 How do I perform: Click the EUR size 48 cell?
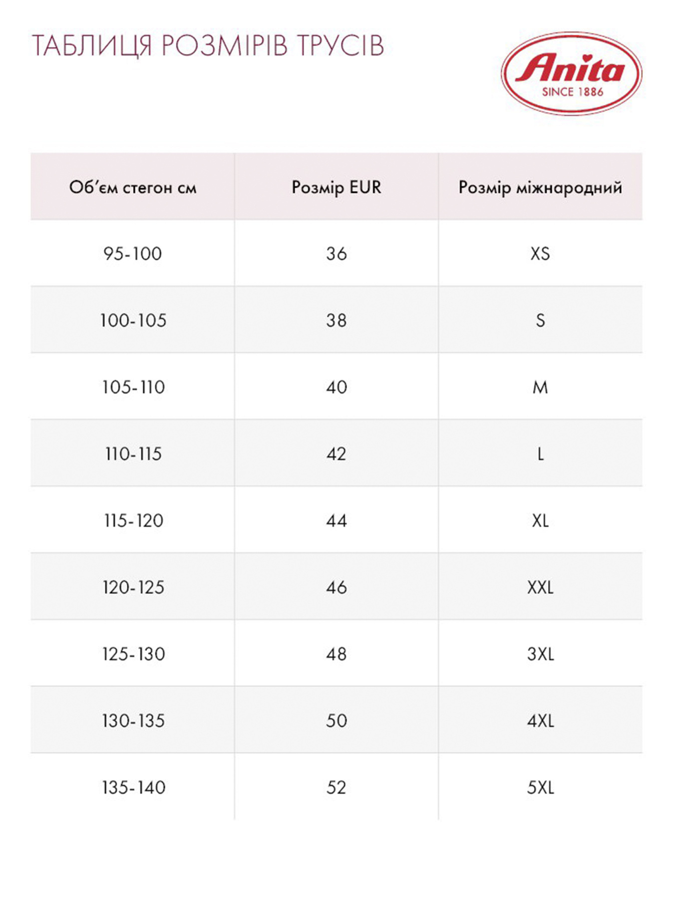click(x=337, y=654)
